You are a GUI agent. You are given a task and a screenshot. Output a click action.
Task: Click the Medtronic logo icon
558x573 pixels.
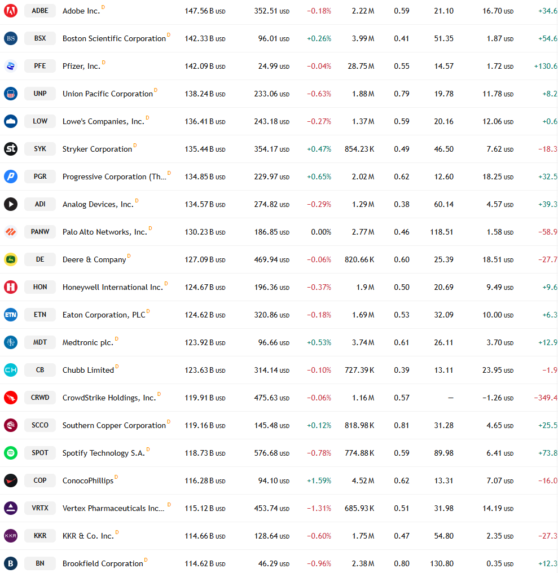pyautogui.click(x=11, y=342)
